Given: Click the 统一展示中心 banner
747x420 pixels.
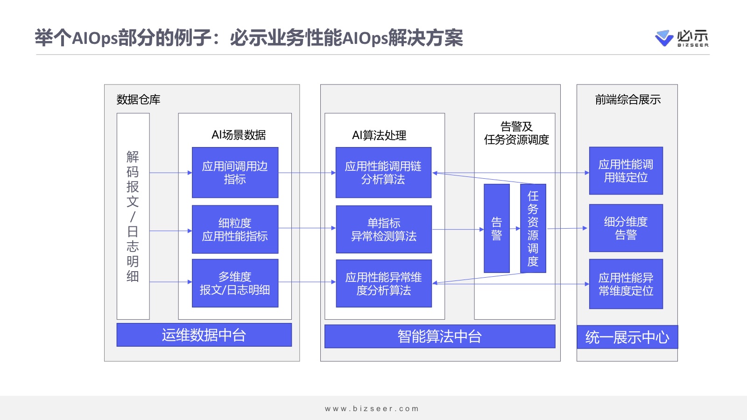Looking at the screenshot, I should click(x=627, y=337).
